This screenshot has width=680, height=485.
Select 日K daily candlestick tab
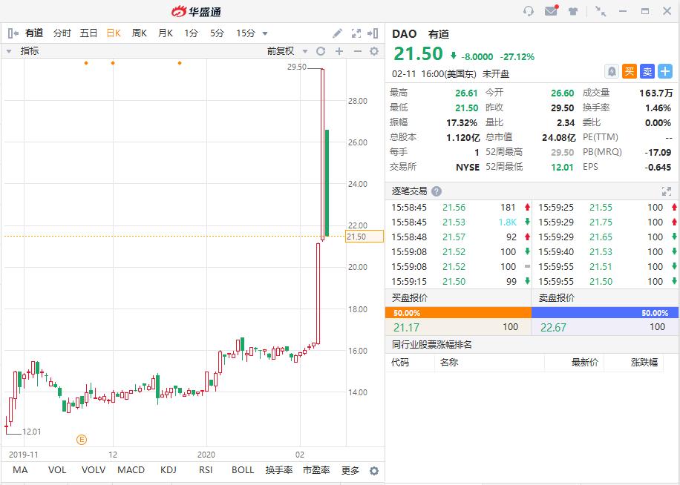tap(114, 33)
